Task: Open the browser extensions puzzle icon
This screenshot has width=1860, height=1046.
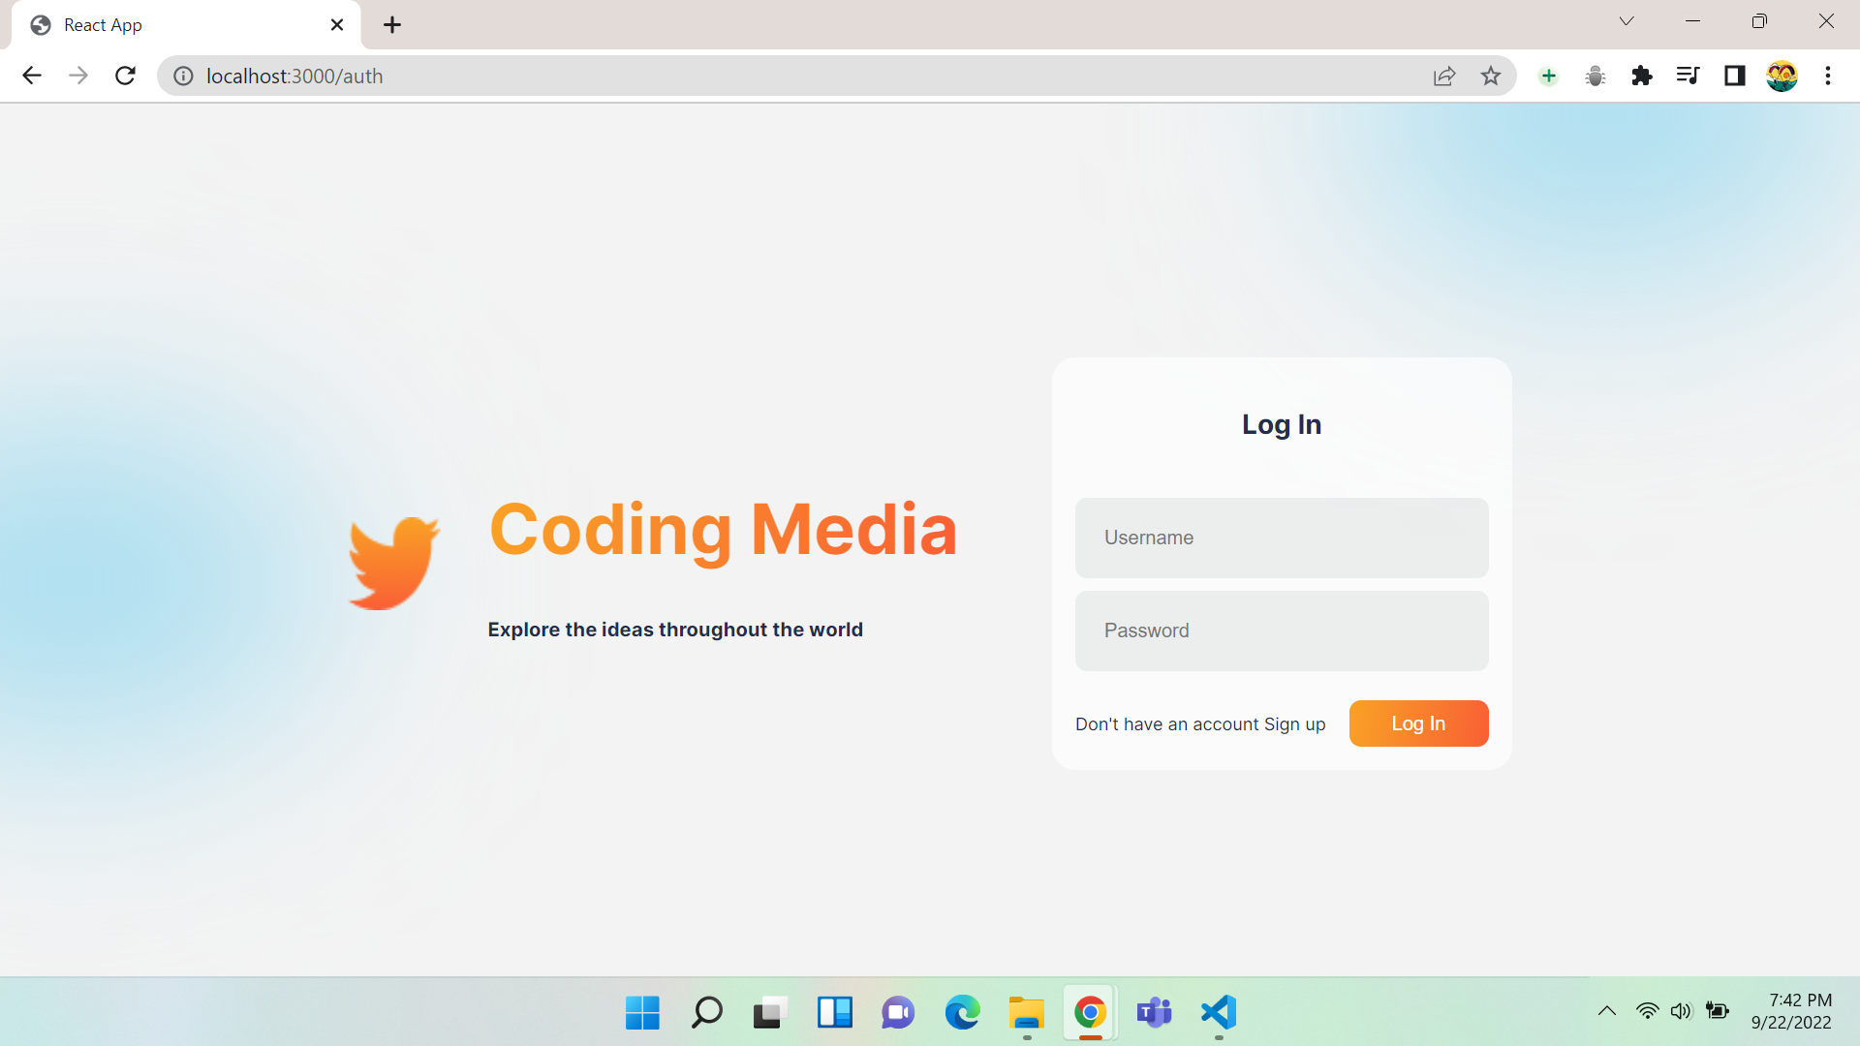Action: point(1641,76)
